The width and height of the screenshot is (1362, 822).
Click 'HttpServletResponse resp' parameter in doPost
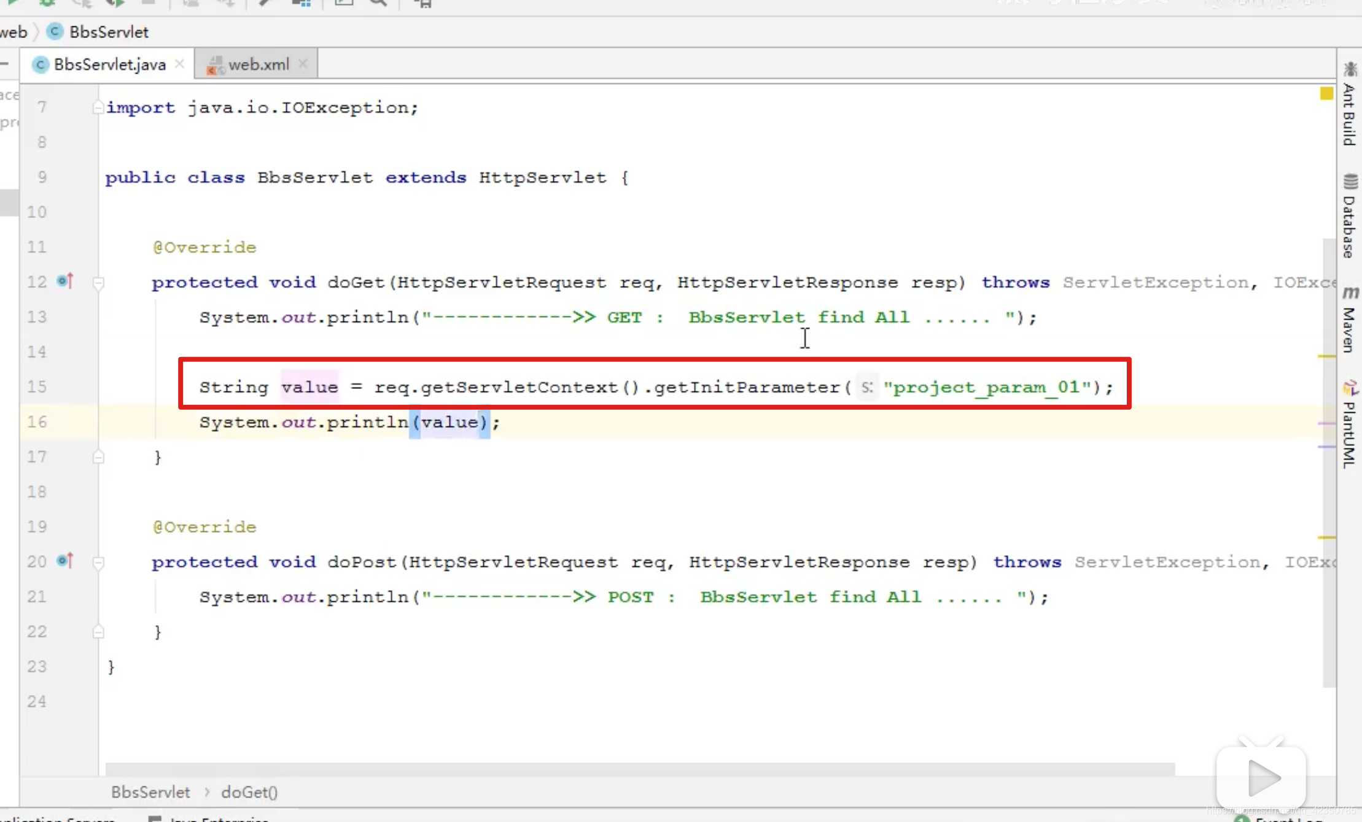click(x=829, y=562)
